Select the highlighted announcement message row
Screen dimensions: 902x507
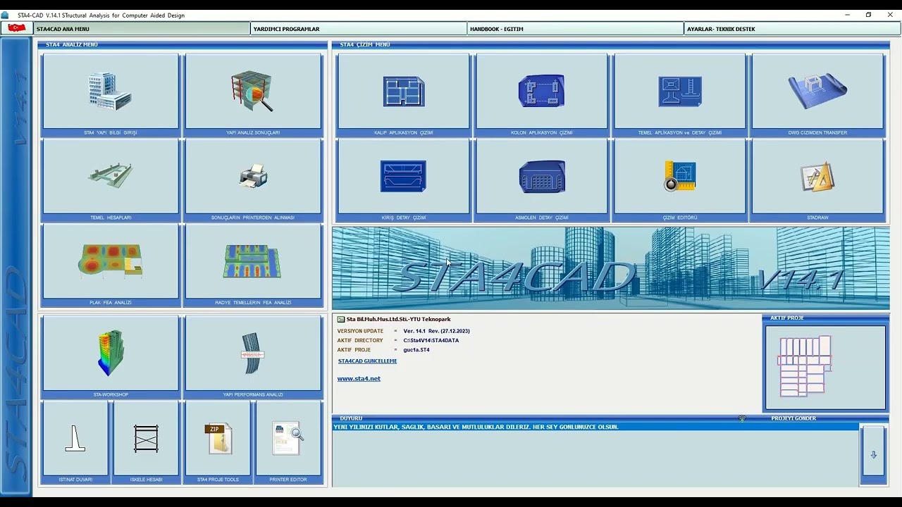click(595, 427)
